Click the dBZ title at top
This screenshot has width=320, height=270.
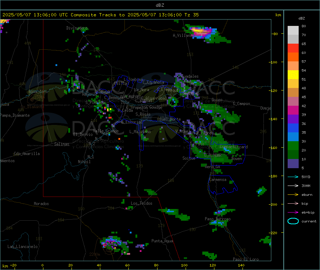click(x=160, y=5)
